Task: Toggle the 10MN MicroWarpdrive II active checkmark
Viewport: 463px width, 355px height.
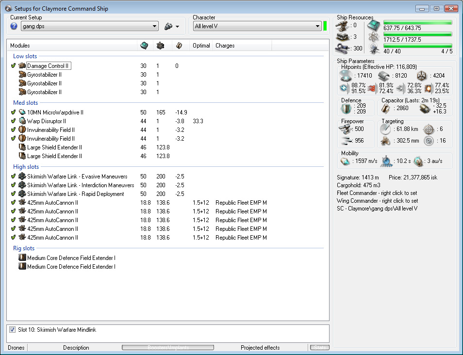Action: coord(13,112)
